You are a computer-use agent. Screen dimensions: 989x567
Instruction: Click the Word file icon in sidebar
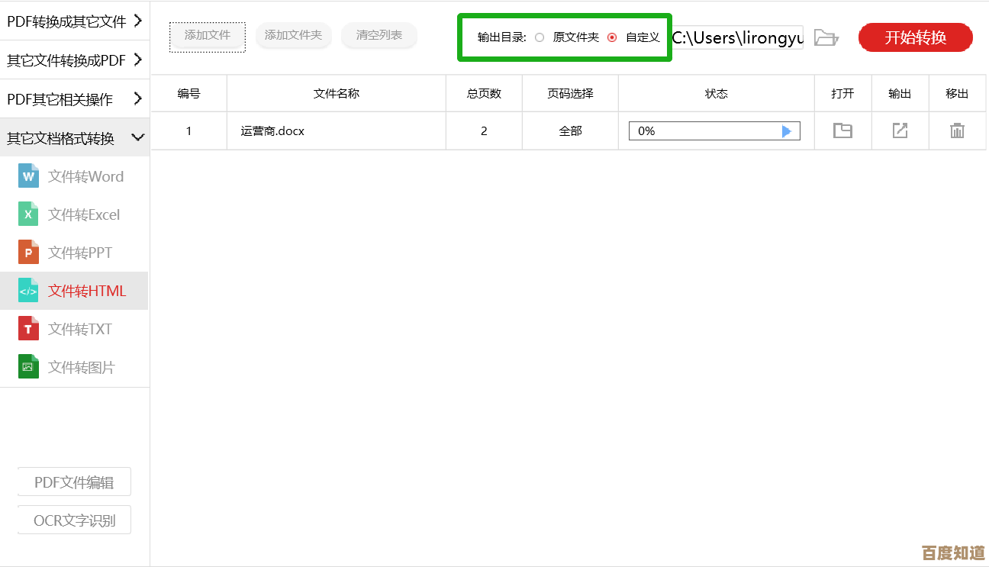coord(28,176)
